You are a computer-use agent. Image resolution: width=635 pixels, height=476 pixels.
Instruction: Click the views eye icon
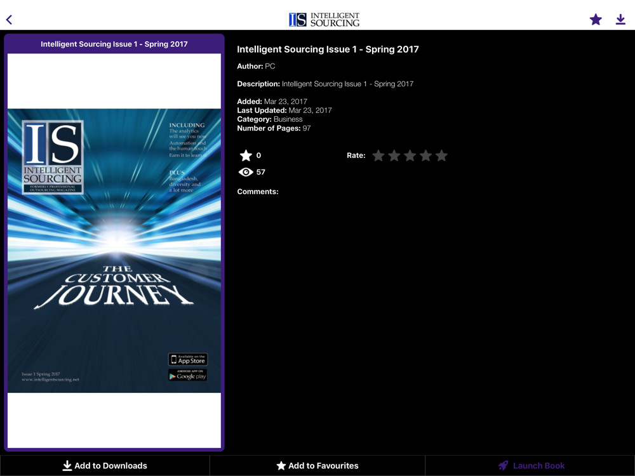click(x=245, y=172)
